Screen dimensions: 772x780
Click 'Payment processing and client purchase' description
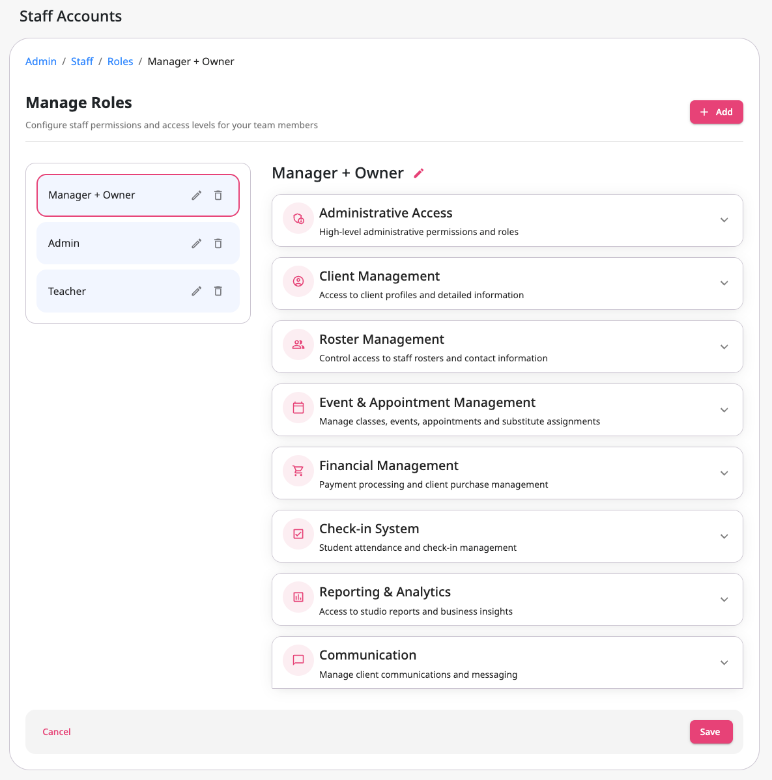[433, 484]
